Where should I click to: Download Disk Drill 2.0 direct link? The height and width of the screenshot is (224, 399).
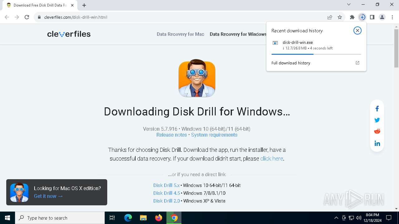pos(166,201)
